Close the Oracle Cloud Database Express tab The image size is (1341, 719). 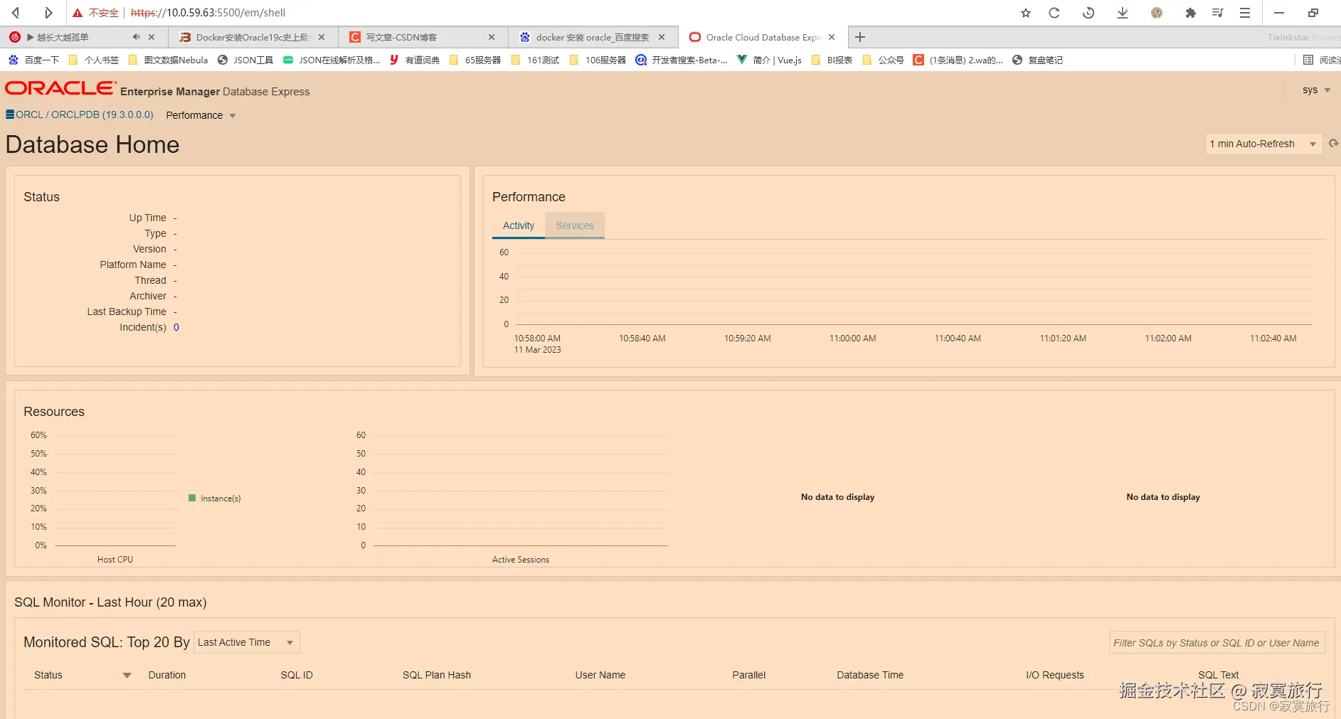(832, 37)
